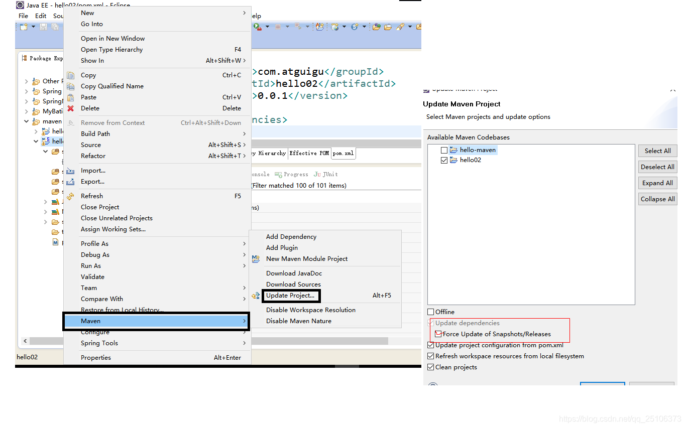The image size is (686, 428).
Task: Collapse the maven working set node
Action: point(27,121)
